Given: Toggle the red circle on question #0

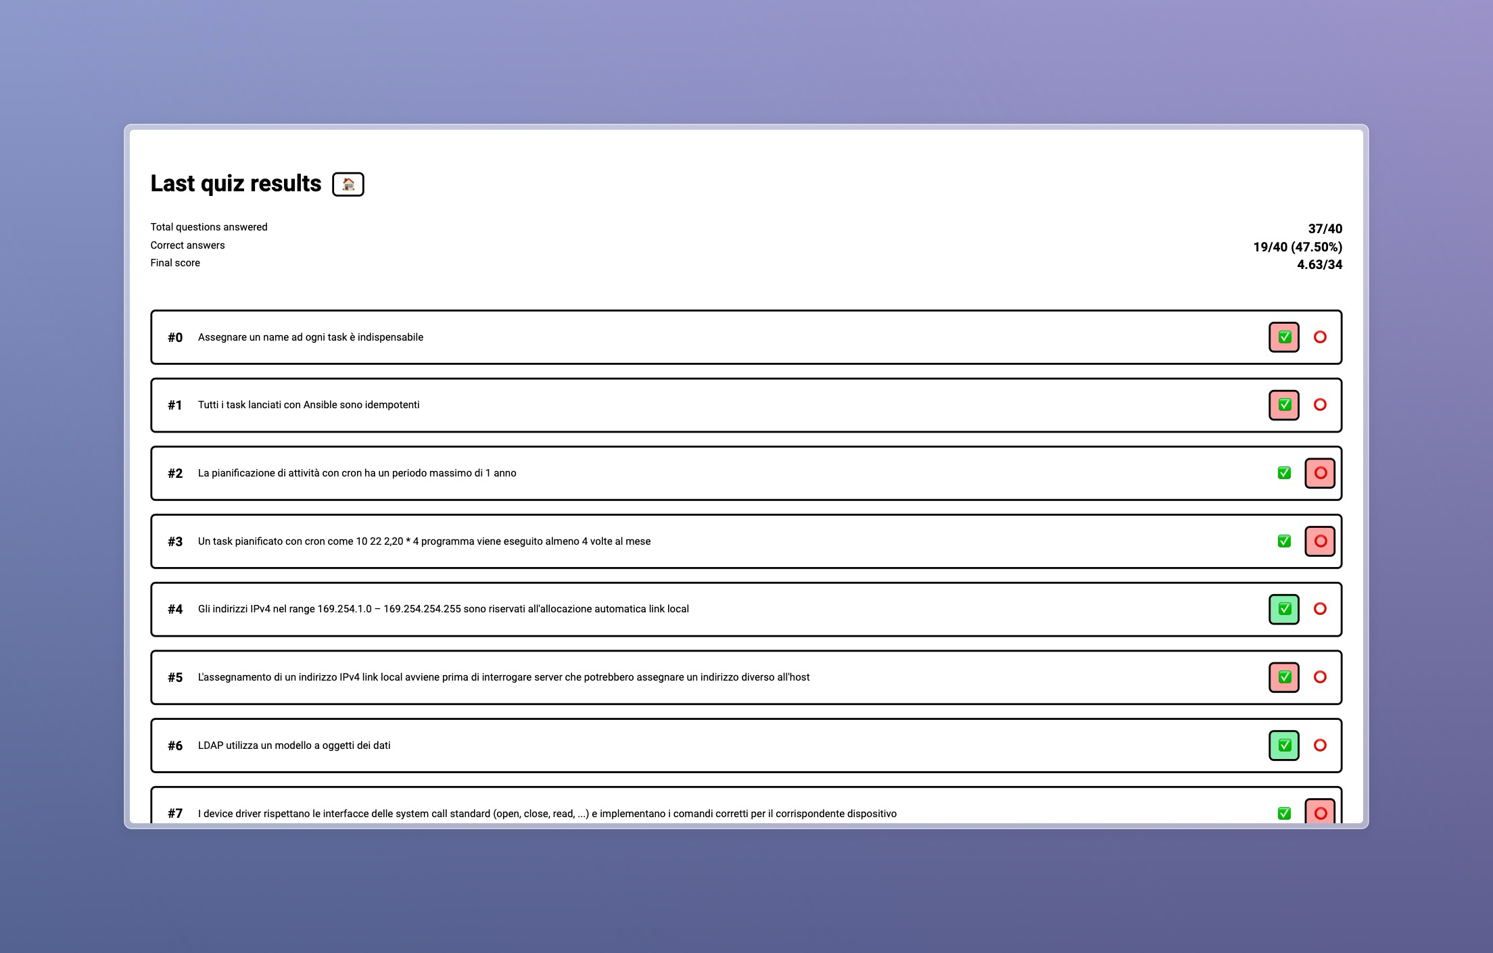Looking at the screenshot, I should tap(1319, 336).
